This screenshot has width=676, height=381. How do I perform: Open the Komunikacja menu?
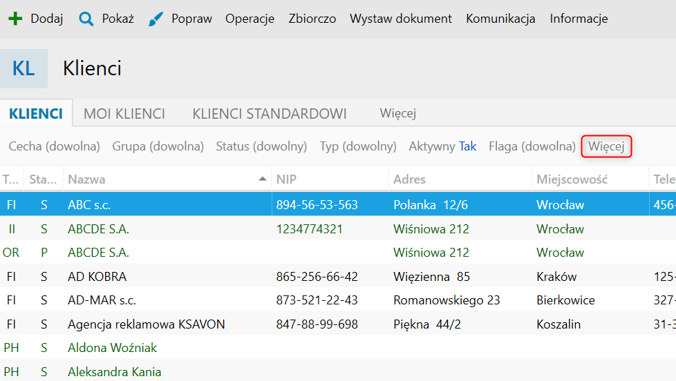[500, 19]
